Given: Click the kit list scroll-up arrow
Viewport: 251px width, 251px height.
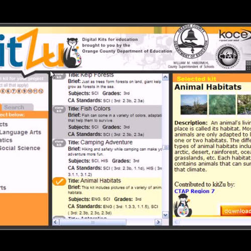Looking at the screenshot, I should (165, 77).
